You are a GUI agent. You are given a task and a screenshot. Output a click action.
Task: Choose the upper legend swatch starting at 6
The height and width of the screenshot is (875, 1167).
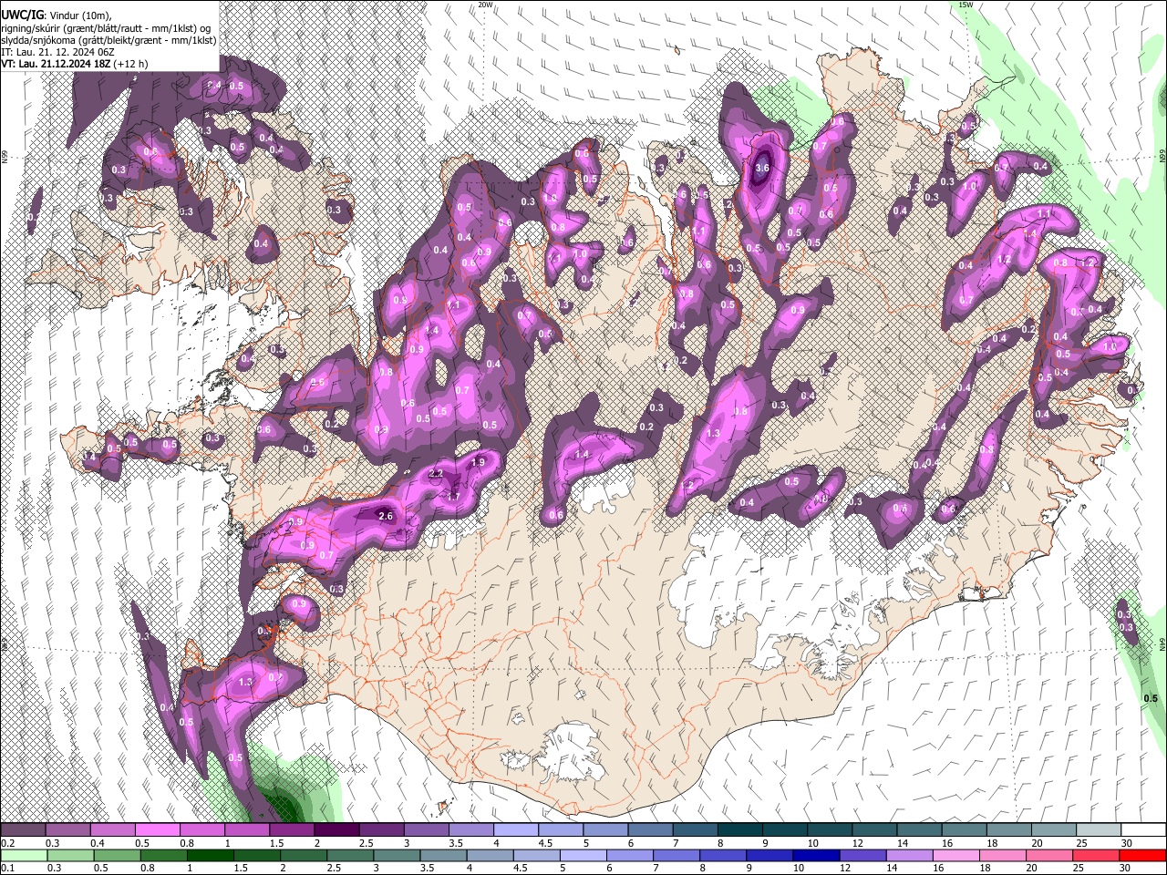[651, 829]
